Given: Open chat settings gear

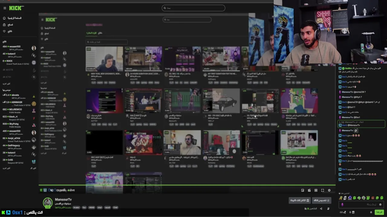Looking at the screenshot, I should pos(371,212).
